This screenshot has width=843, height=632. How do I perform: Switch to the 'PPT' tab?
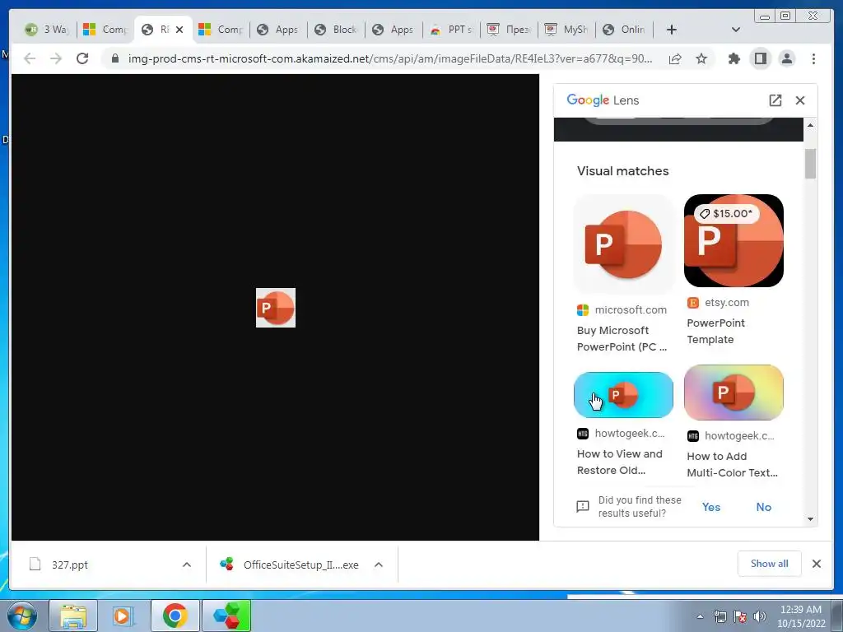click(x=452, y=30)
